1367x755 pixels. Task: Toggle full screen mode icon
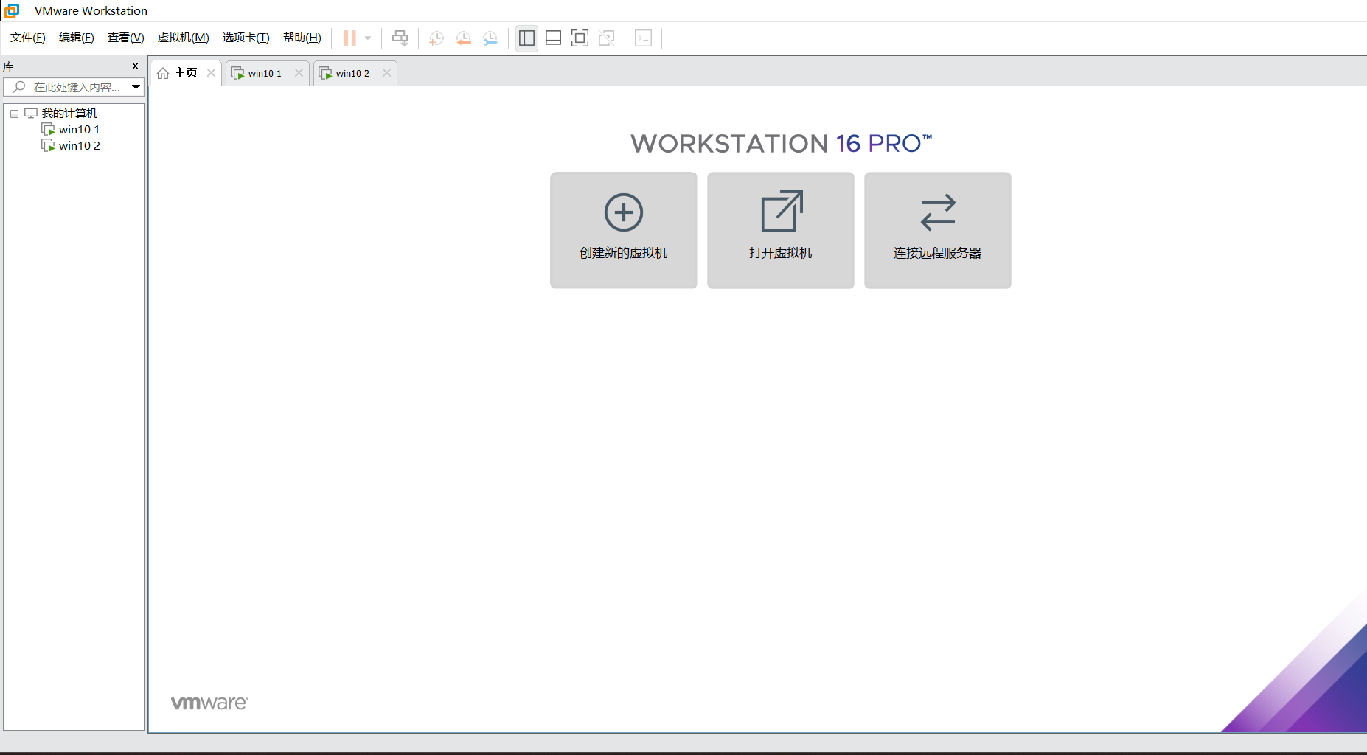point(580,38)
